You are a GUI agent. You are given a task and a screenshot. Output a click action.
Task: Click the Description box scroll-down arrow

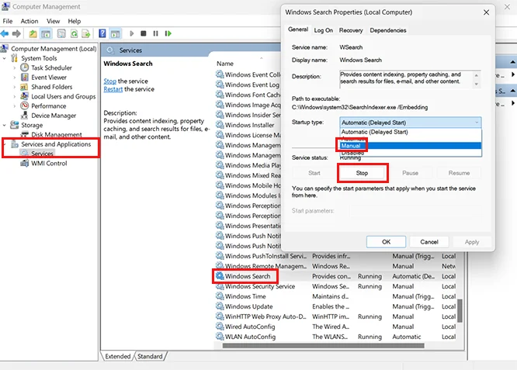click(476, 85)
